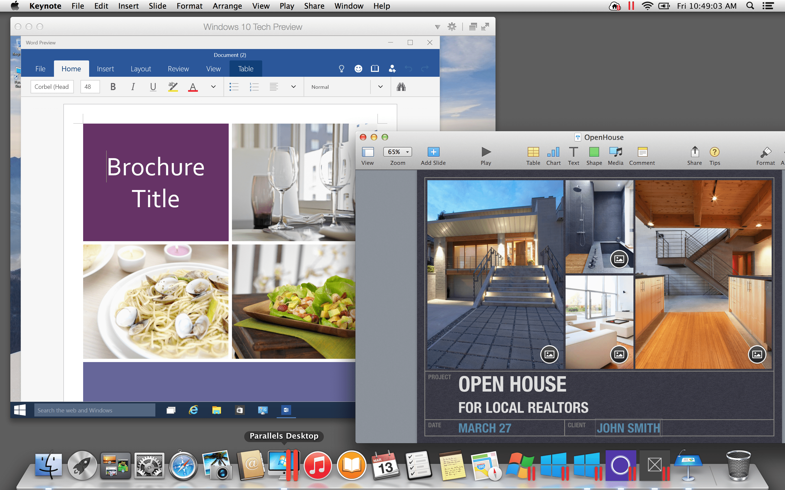Click the Italic icon in Word ribbon
Screen dimensions: 785x490
click(x=132, y=87)
